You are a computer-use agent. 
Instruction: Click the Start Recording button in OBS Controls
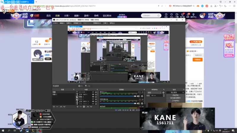click(175, 95)
